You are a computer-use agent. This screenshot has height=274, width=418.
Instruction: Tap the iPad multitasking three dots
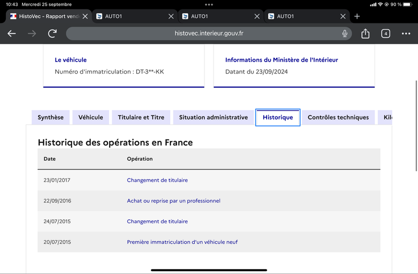pos(209,5)
